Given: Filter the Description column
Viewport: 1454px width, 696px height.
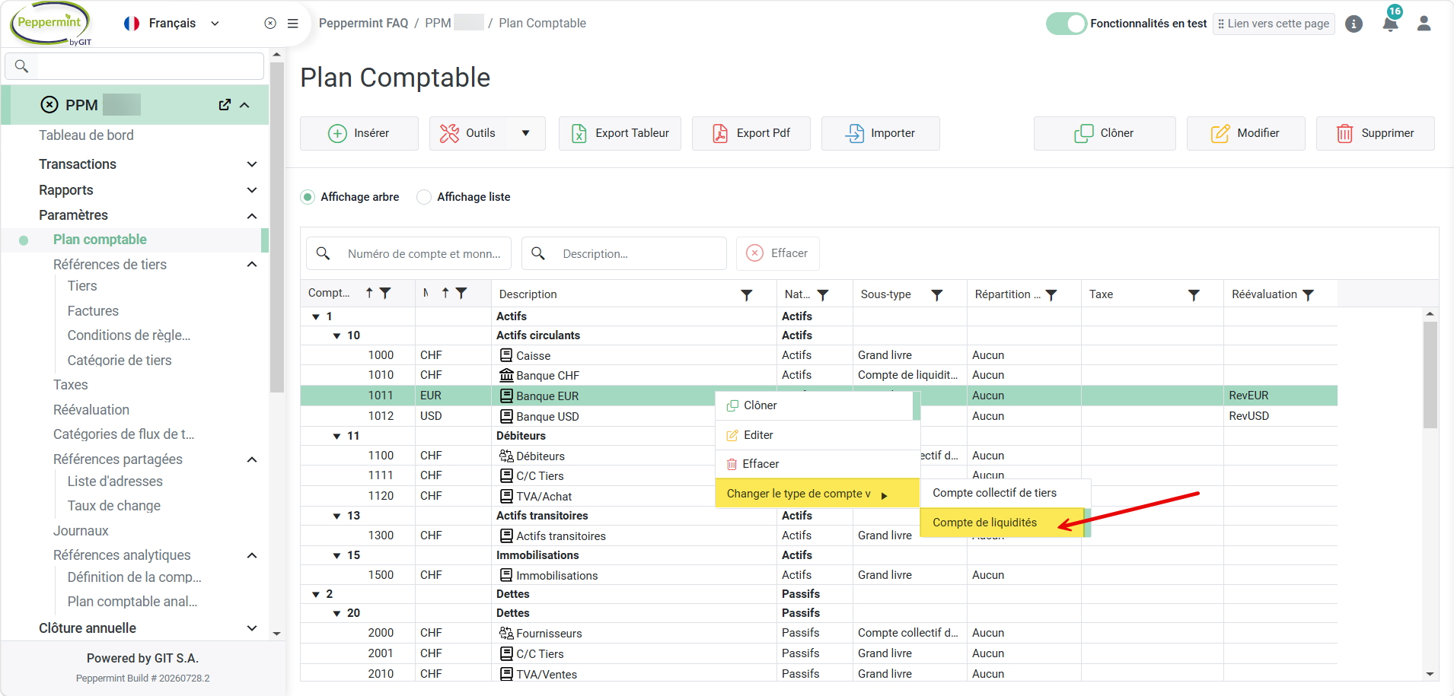Looking at the screenshot, I should pos(747,294).
